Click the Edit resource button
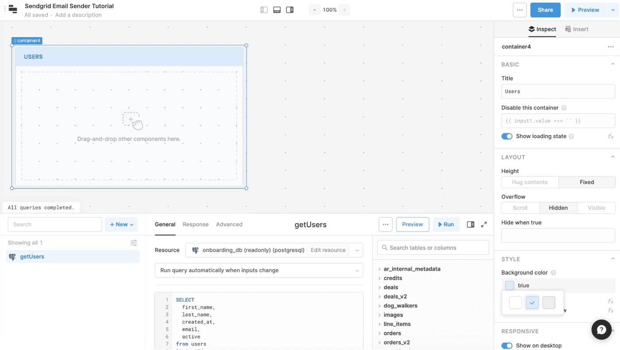 328,250
